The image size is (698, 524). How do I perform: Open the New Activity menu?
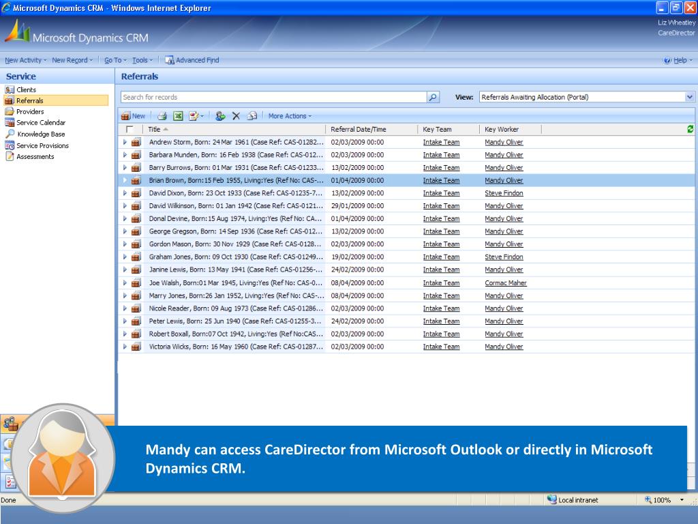point(25,60)
